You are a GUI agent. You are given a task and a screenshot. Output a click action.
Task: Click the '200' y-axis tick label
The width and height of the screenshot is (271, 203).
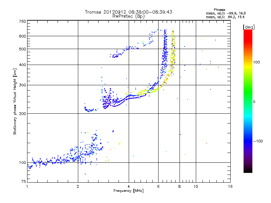[22, 114]
